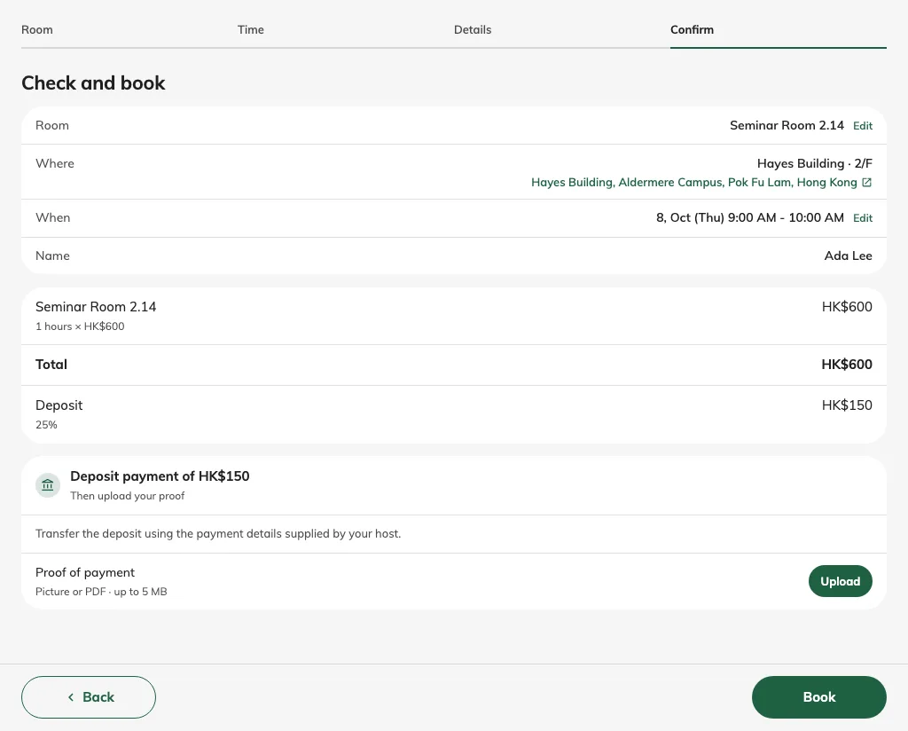Click the bank icon beside Deposit payment
908x731 pixels.
(48, 485)
